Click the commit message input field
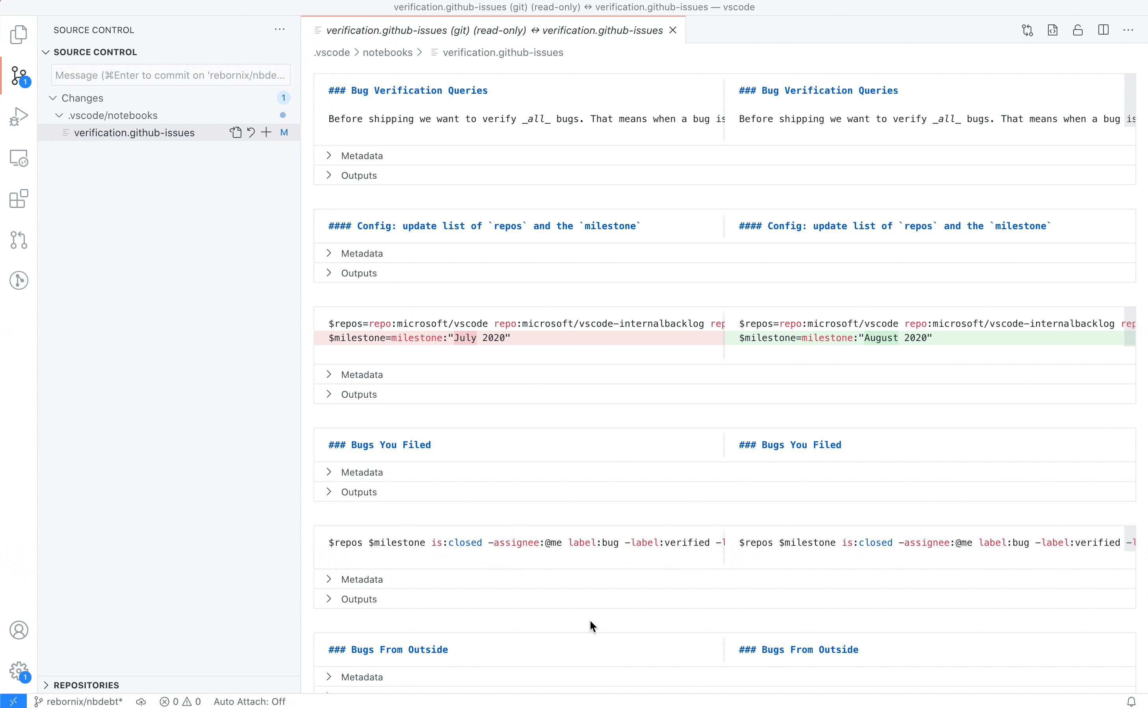Image resolution: width=1148 pixels, height=708 pixels. click(x=171, y=74)
